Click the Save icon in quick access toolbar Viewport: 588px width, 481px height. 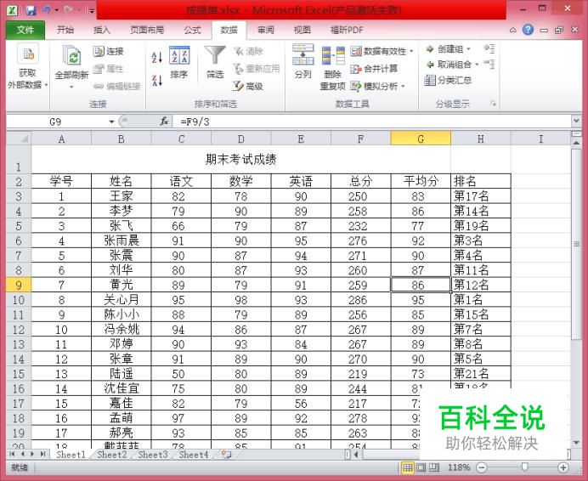tap(31, 9)
